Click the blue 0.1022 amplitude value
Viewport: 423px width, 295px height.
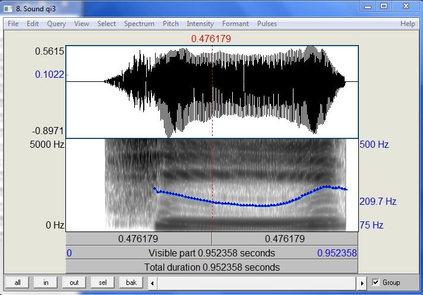[50, 74]
